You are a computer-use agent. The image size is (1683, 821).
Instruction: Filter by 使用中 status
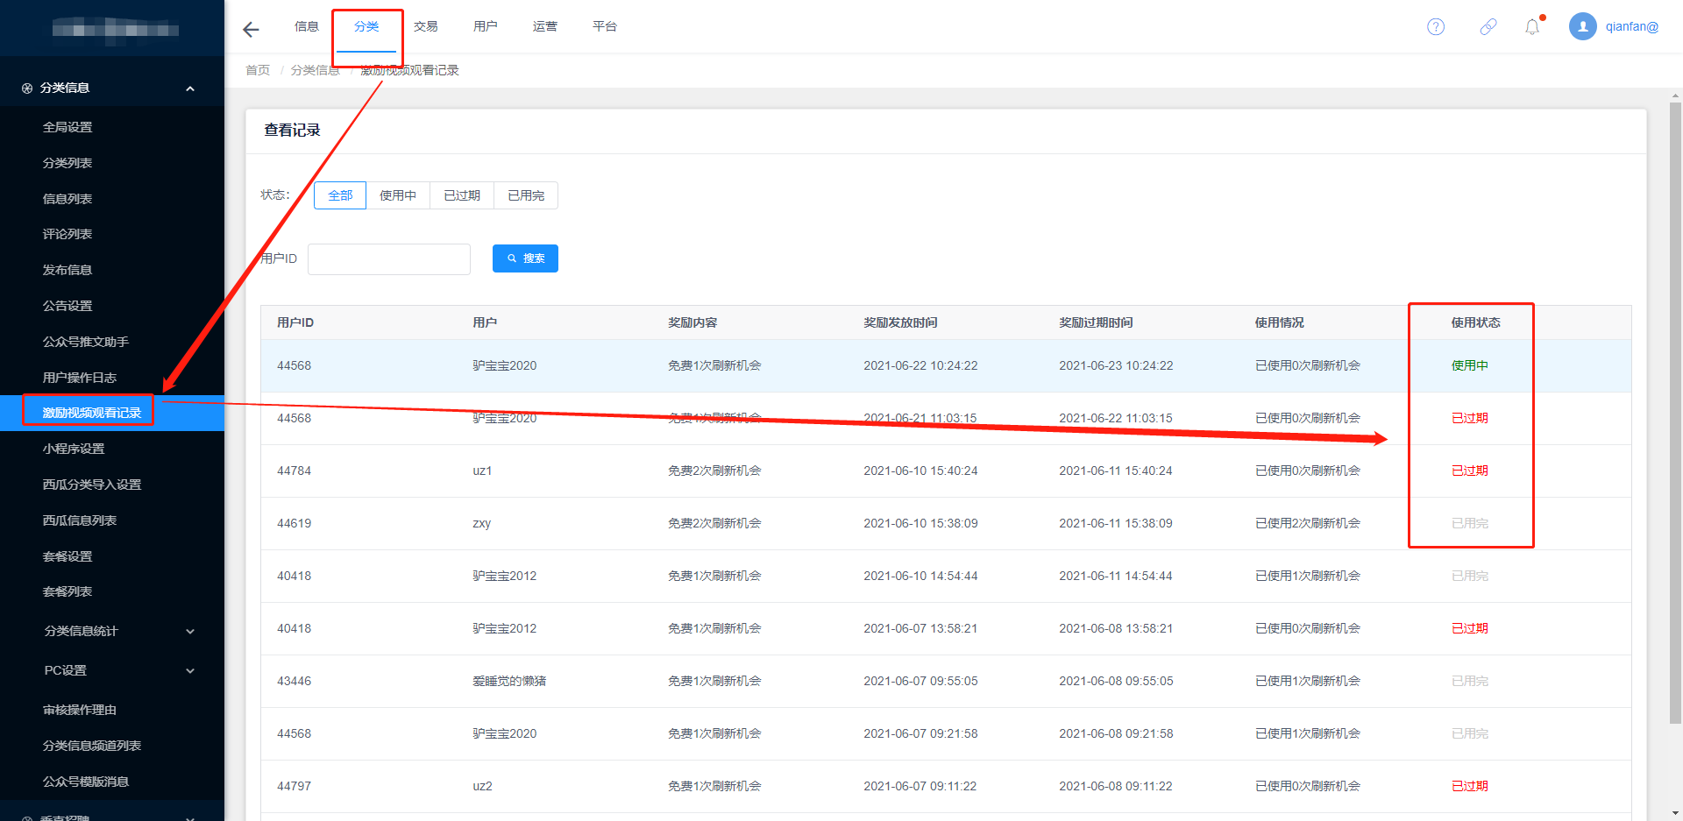398,195
